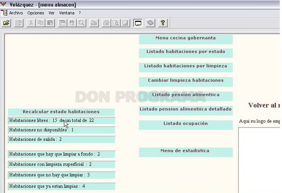This screenshot has height=193, width=282.
Task: Open the Archivo menu
Action: [16, 13]
